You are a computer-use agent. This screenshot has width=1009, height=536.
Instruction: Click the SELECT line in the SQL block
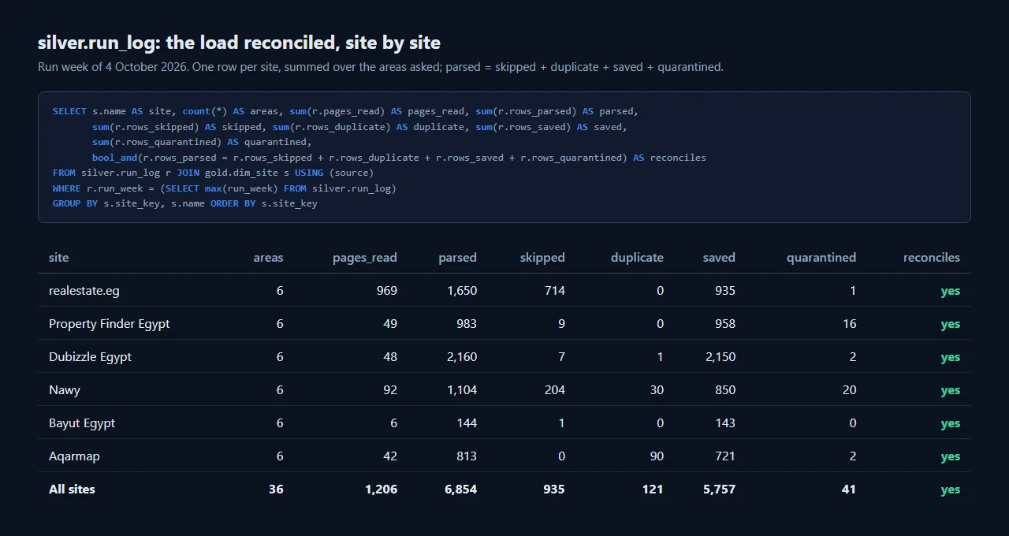(x=345, y=111)
